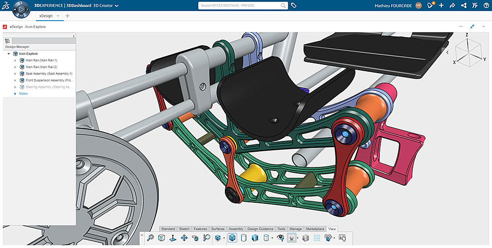This screenshot has width=492, height=248.
Task: Expand Main Rail (Main Rail.1) node
Action: click(15, 60)
